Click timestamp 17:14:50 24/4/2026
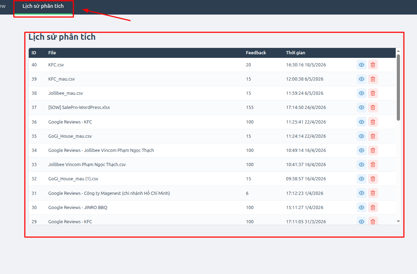417x274 pixels. coord(306,107)
